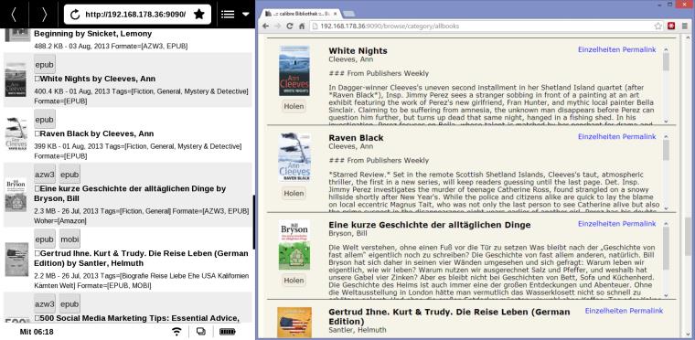Open Einzelheiten link for White Nights

(x=599, y=49)
